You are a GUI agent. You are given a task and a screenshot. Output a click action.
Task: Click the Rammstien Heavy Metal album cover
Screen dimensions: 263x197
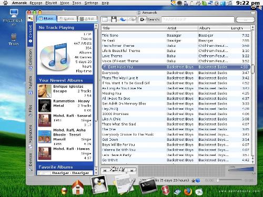point(45,106)
